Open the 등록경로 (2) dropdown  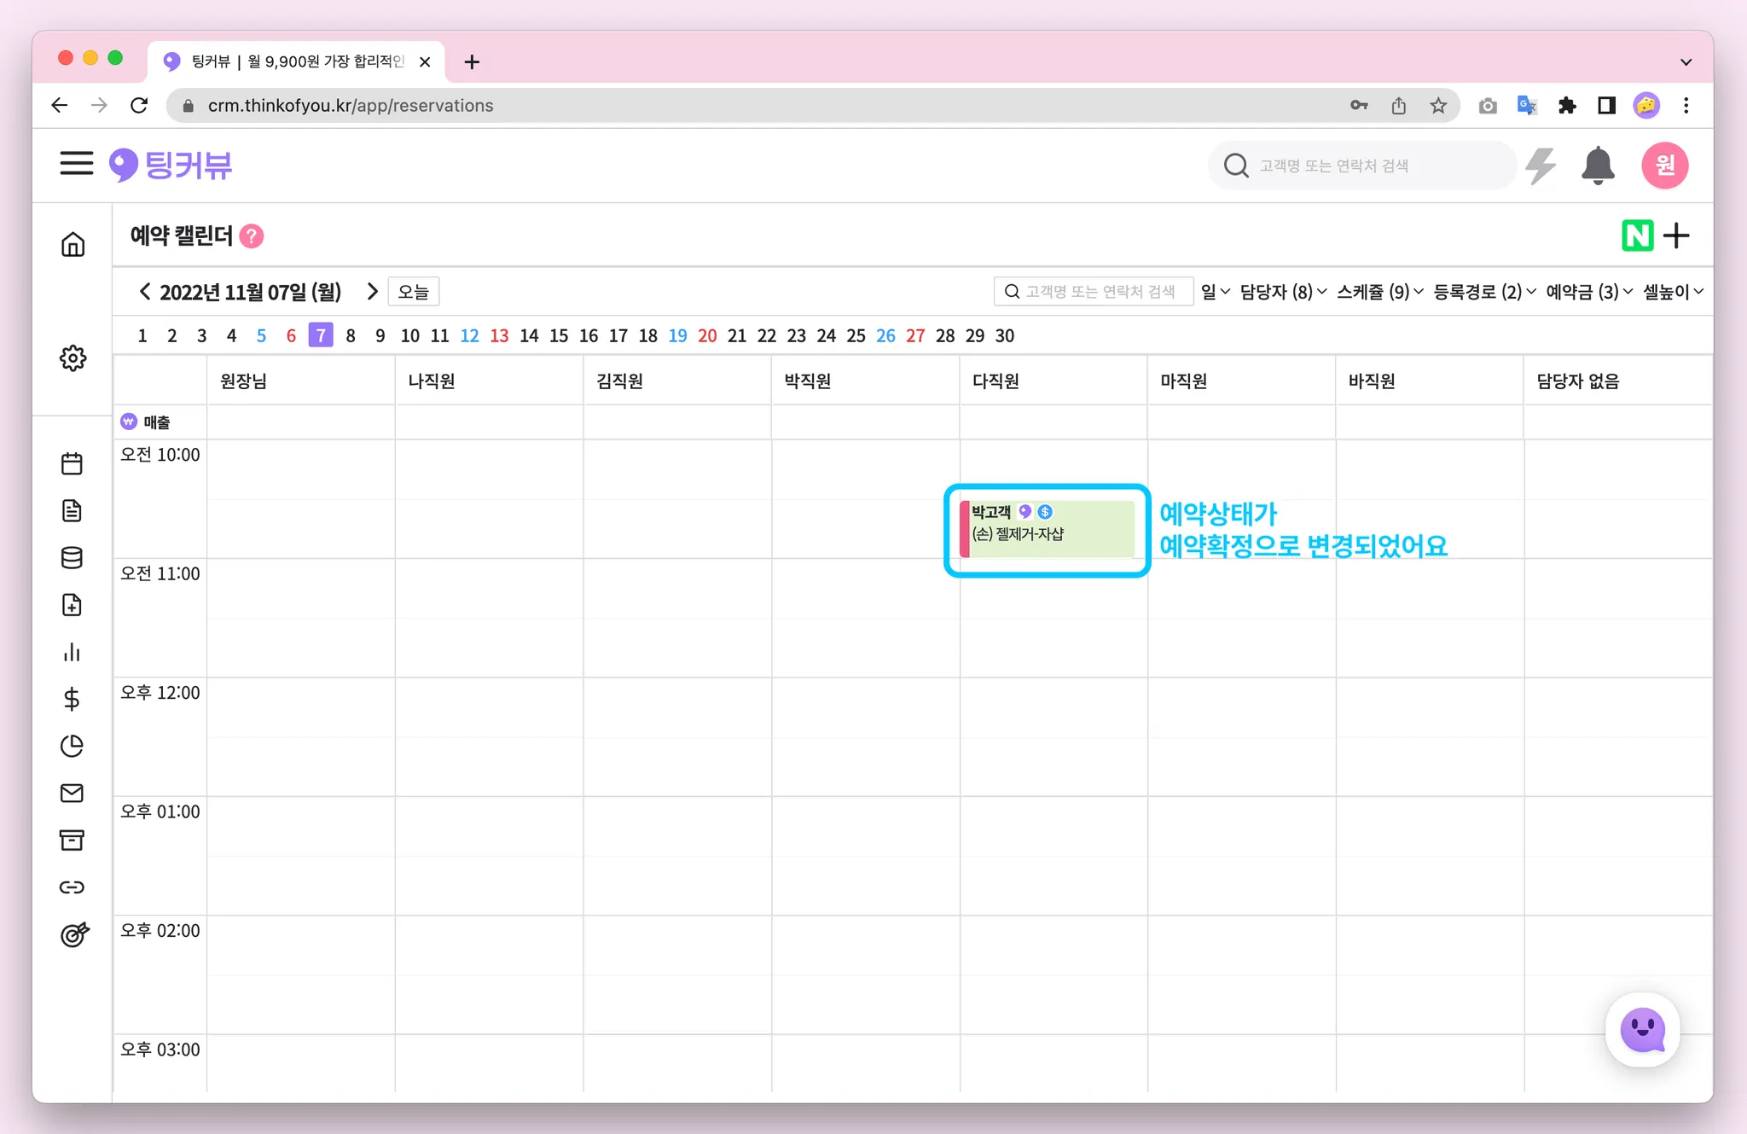(x=1484, y=292)
